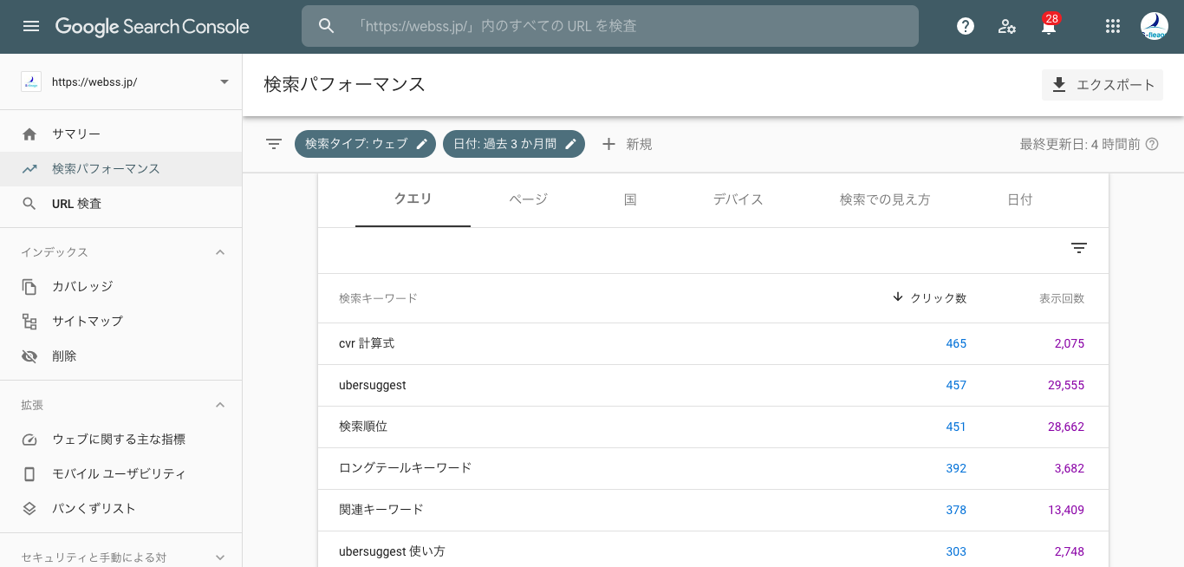This screenshot has height=567, width=1184.
Task: Click 最終更新日: 4 時間前 text
Action: [x=1080, y=144]
